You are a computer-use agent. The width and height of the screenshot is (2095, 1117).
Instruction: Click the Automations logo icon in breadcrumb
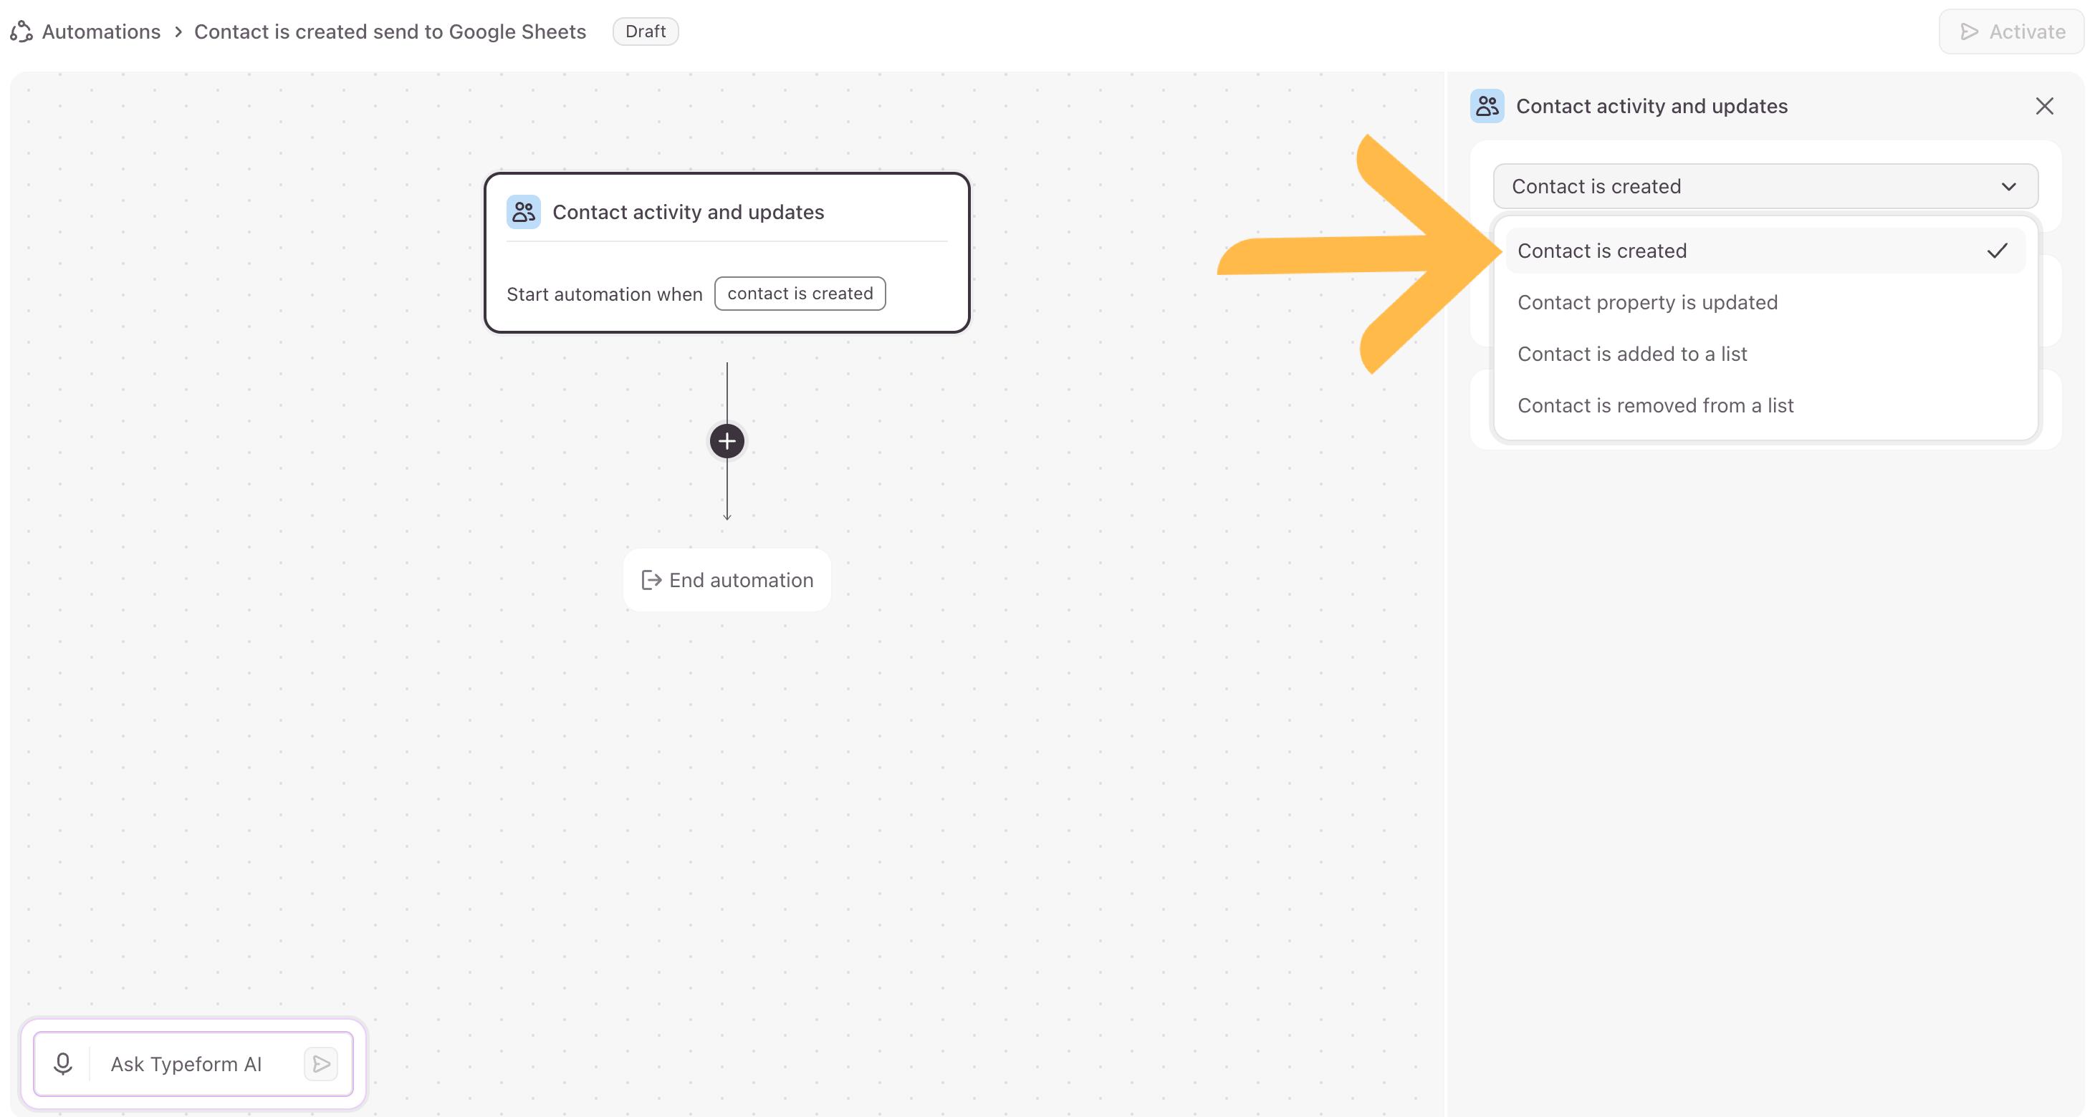click(x=21, y=32)
